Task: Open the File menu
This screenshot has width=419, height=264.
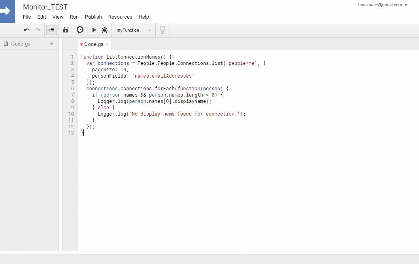Action: 27,17
